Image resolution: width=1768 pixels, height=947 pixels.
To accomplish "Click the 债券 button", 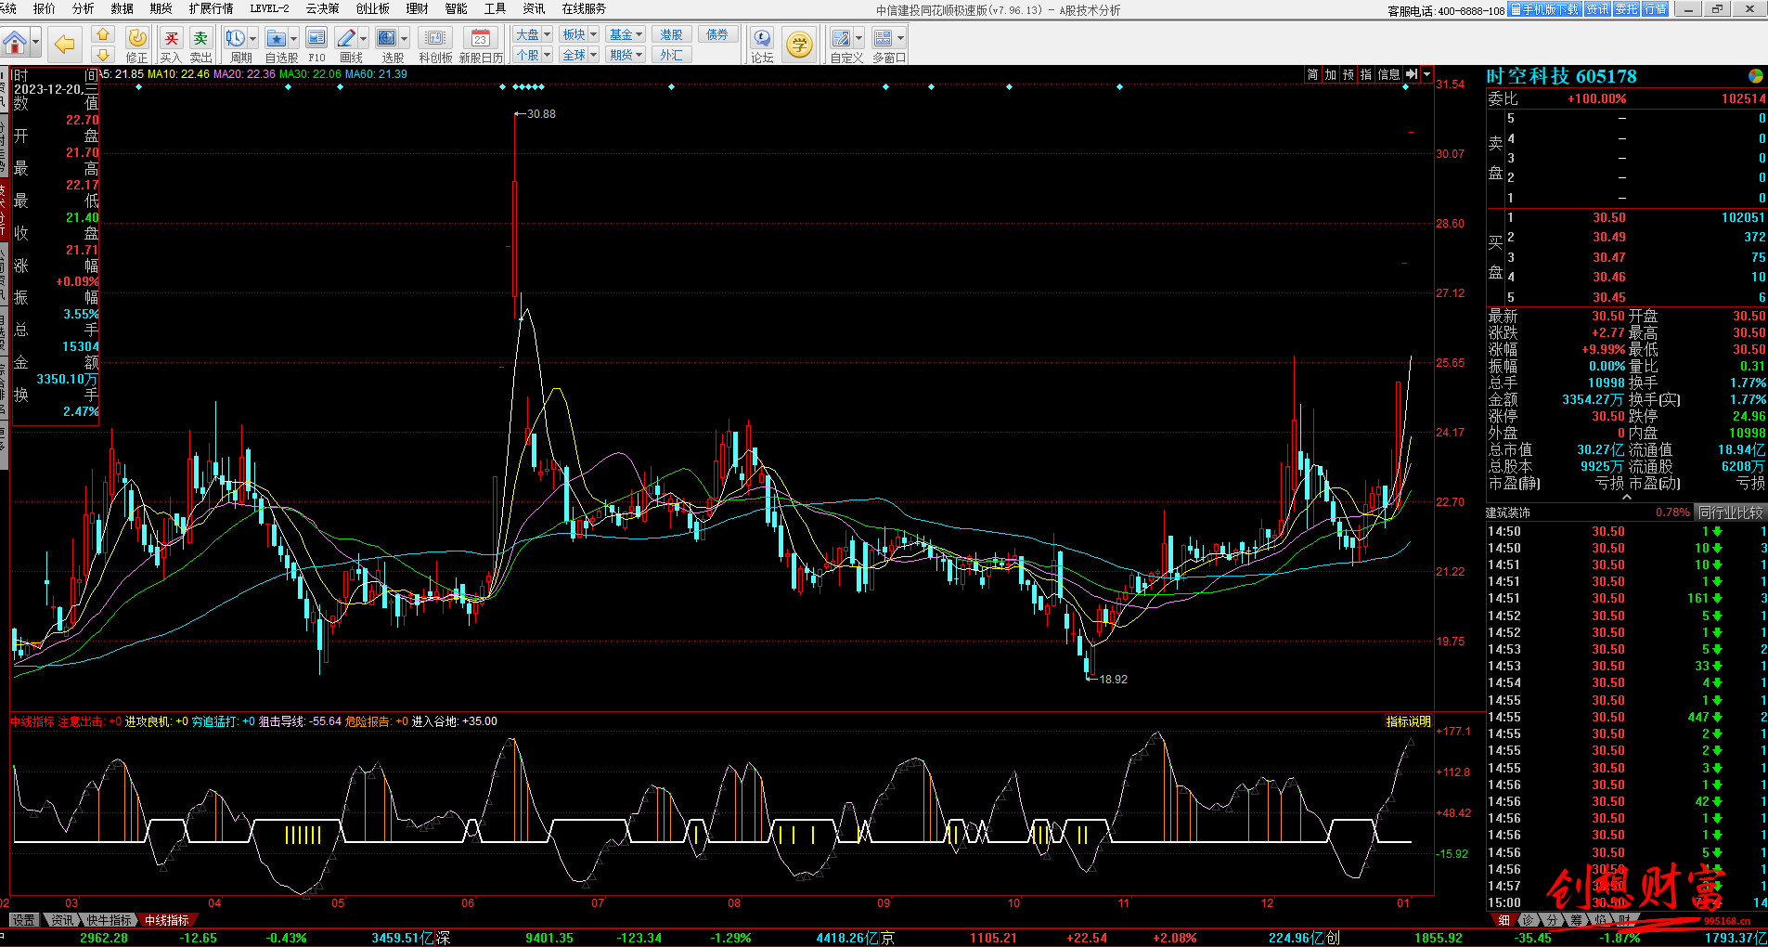I will (x=717, y=34).
